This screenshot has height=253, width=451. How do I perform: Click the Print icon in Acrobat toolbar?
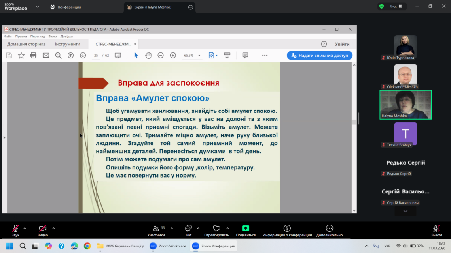(x=34, y=56)
